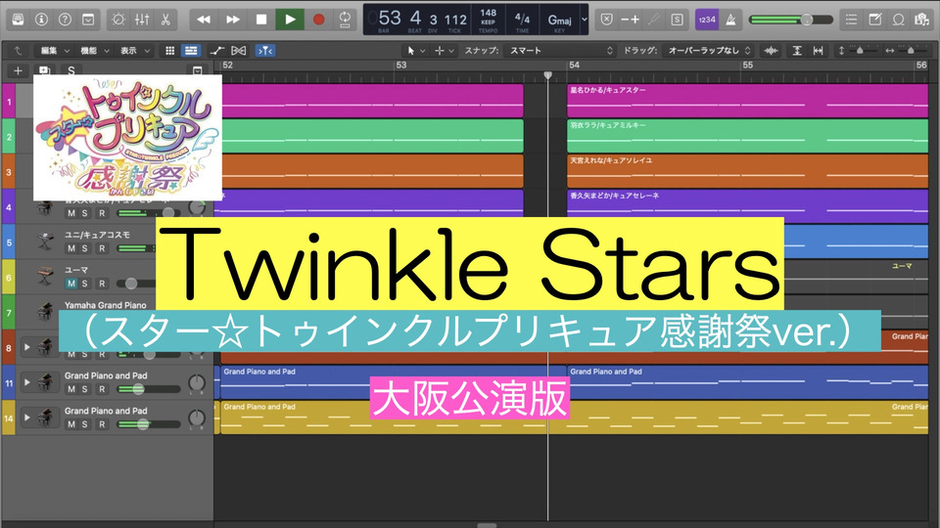The width and height of the screenshot is (940, 528).
Task: Open the 表示 menu
Action: click(x=135, y=51)
